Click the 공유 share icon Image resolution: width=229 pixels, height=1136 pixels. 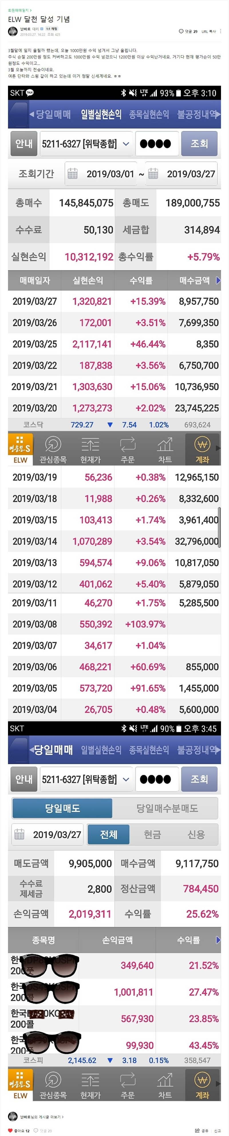coord(197,1131)
